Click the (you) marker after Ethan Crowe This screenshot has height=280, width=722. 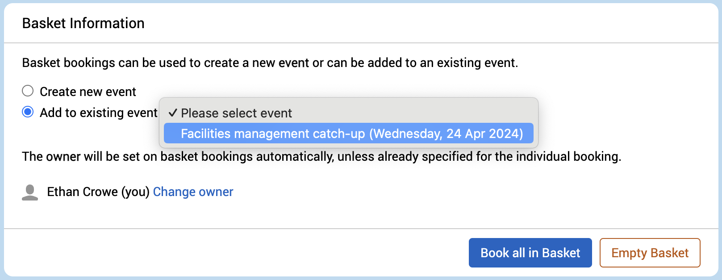[x=135, y=192]
